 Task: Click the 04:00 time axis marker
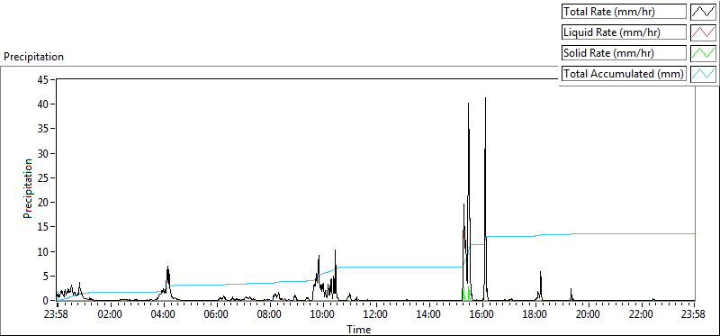pyautogui.click(x=164, y=315)
